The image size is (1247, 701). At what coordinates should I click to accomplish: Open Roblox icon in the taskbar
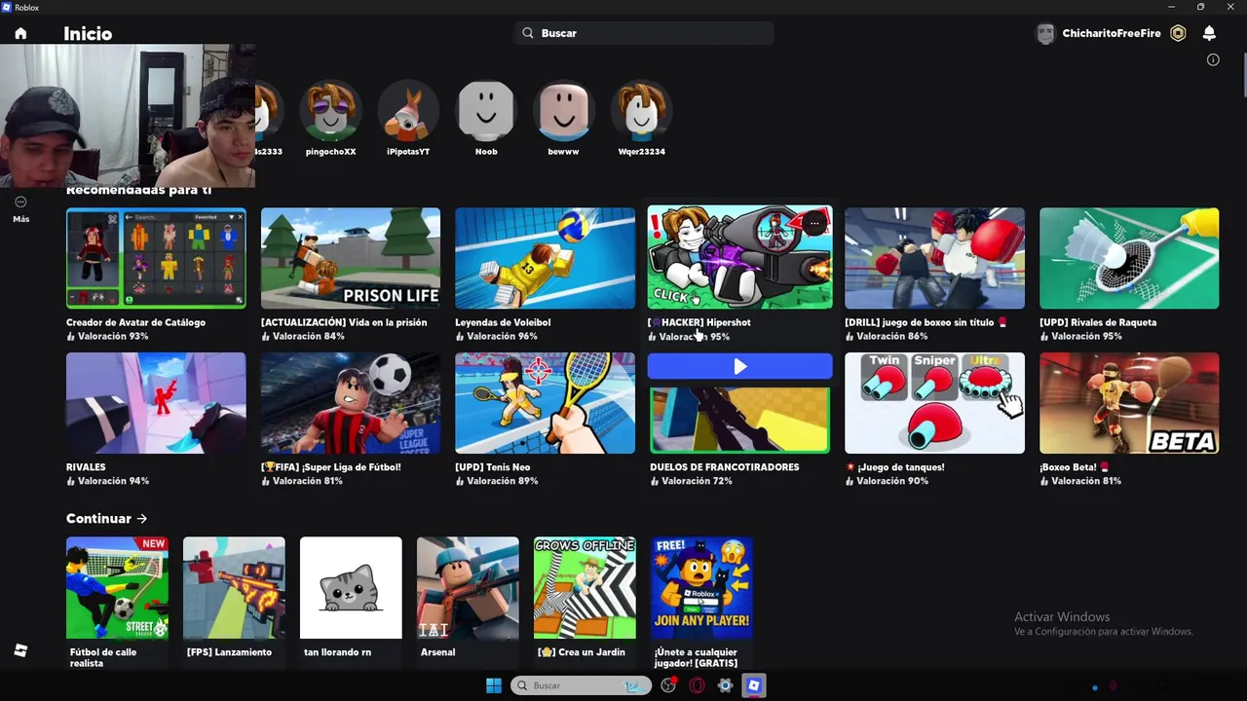pyautogui.click(x=753, y=685)
